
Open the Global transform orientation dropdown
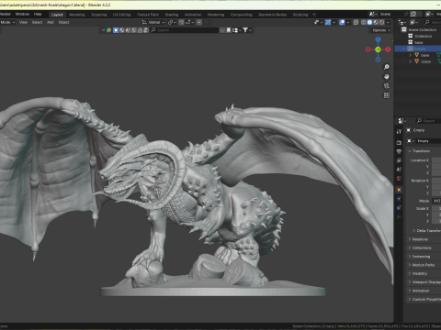click(x=153, y=22)
